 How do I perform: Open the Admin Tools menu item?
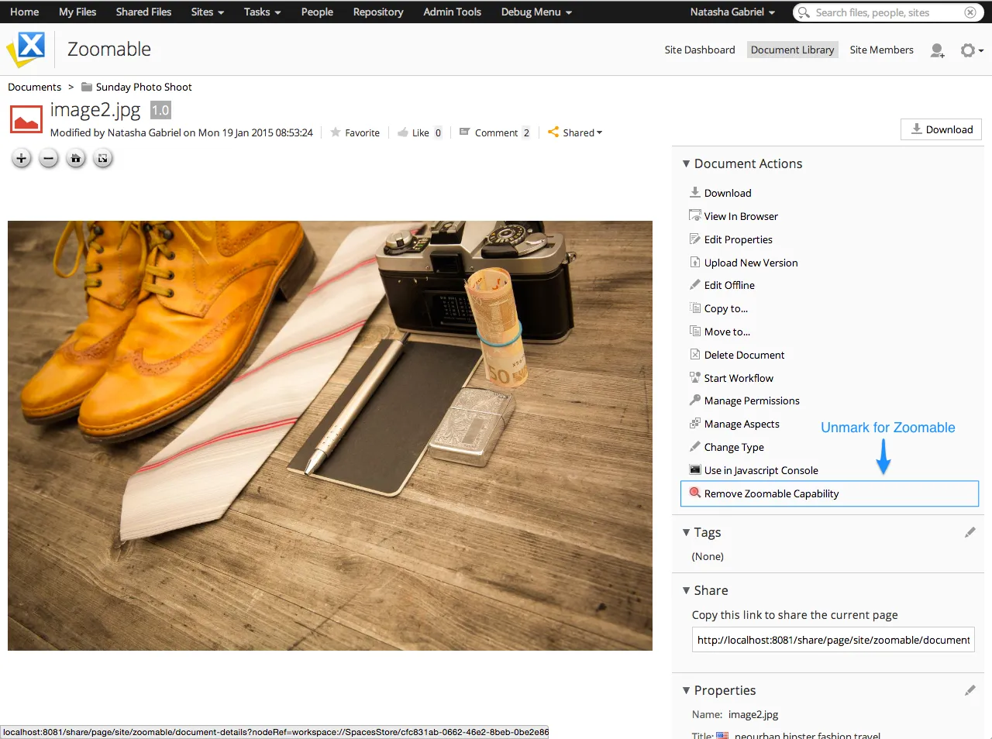click(x=452, y=12)
